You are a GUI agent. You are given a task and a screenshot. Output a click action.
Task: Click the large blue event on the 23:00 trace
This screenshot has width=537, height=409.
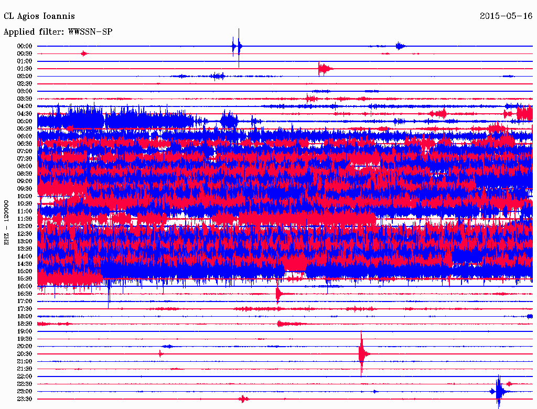click(499, 391)
